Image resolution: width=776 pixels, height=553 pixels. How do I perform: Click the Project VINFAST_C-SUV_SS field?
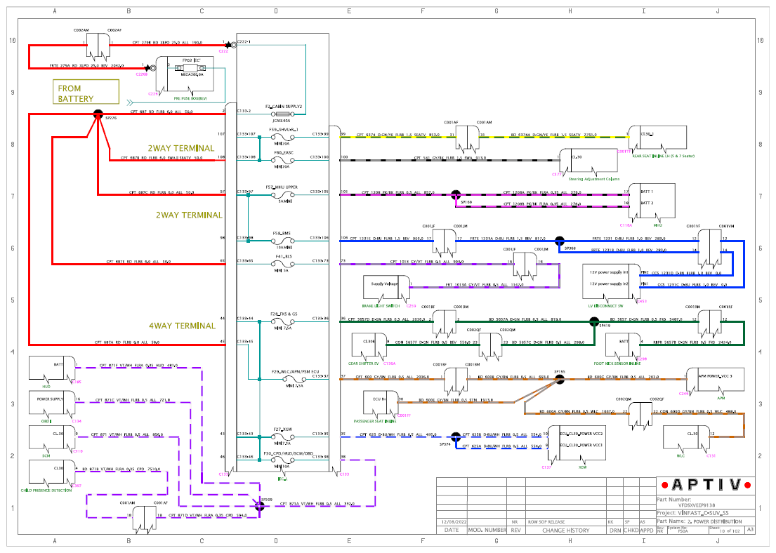[x=706, y=513]
